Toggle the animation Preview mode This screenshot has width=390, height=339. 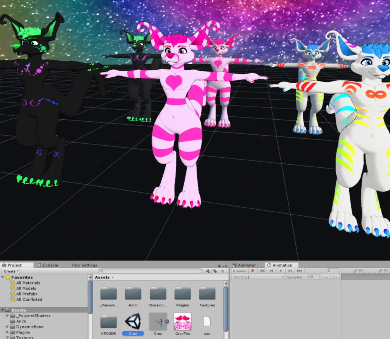click(x=240, y=271)
